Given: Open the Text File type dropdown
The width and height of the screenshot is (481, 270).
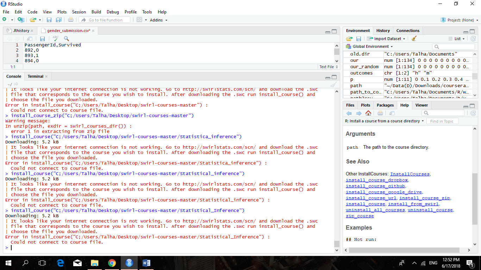Looking at the screenshot, I should coord(328,67).
